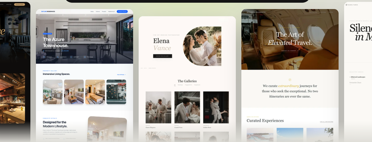The height and width of the screenshot is (142, 372).
Task: Click the gold circular emblem above the journeys quote
Action: coord(290,80)
